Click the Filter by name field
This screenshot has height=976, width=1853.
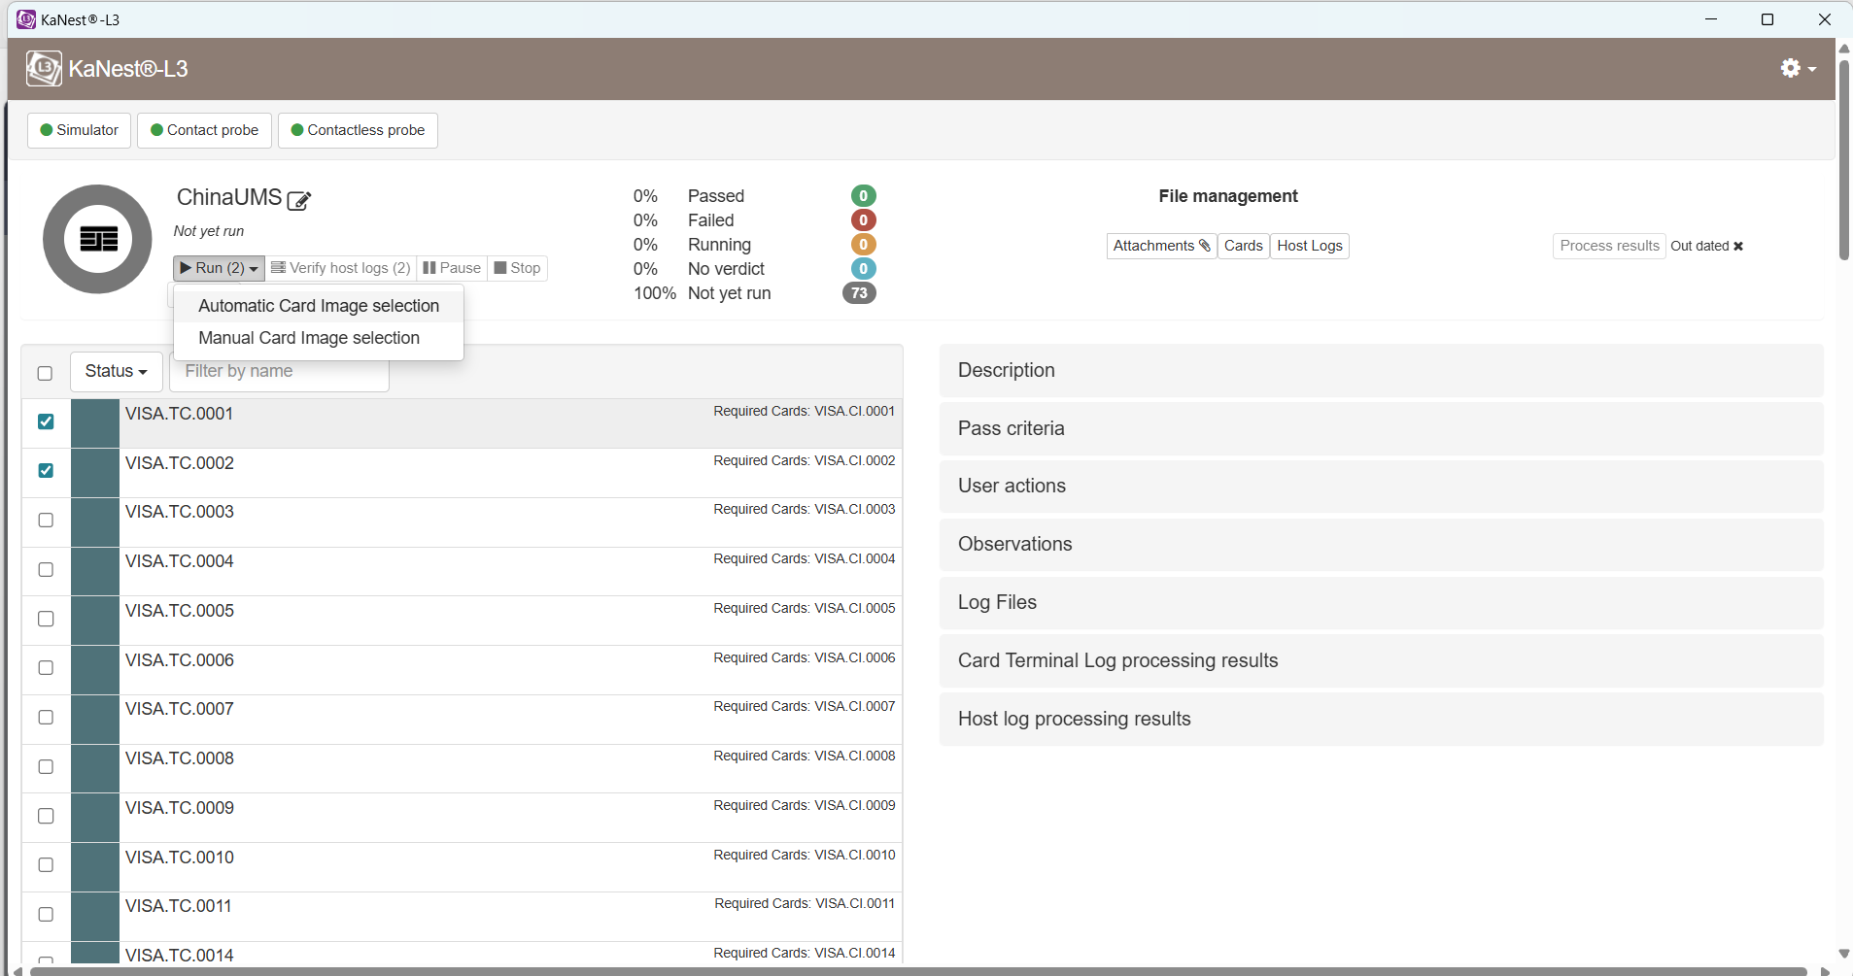[x=280, y=371]
